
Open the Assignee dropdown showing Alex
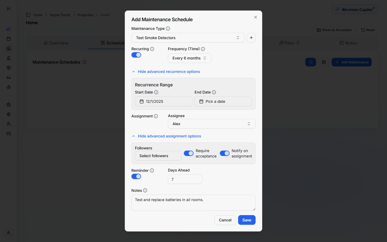click(211, 123)
